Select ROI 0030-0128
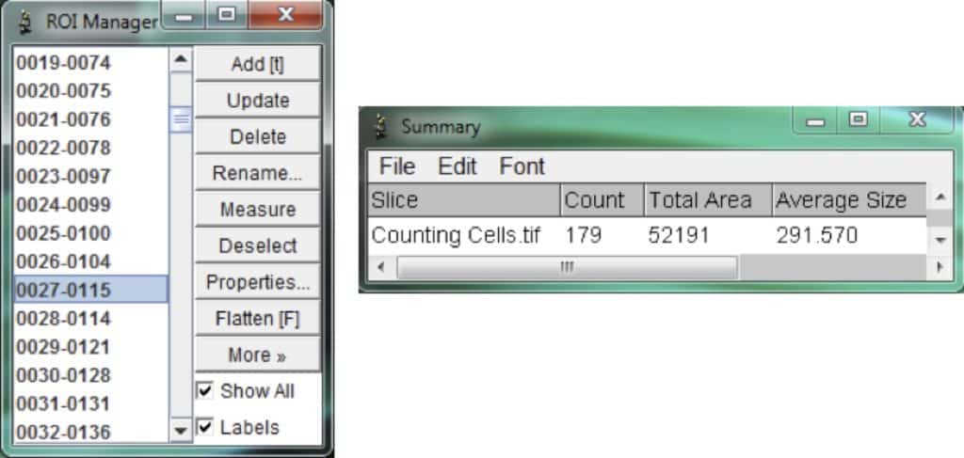 pos(90,375)
